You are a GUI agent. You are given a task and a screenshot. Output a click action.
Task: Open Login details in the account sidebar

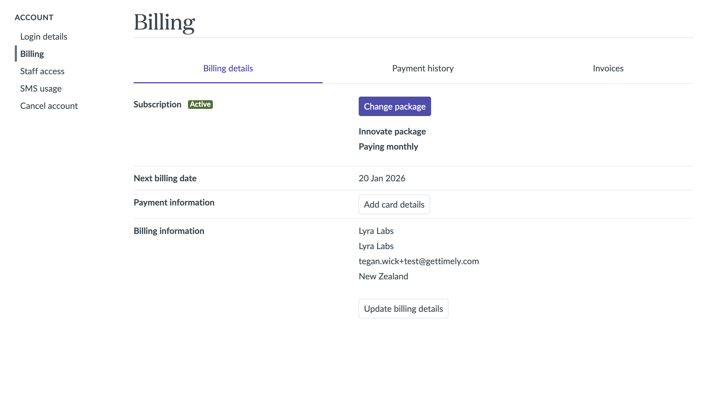point(44,37)
